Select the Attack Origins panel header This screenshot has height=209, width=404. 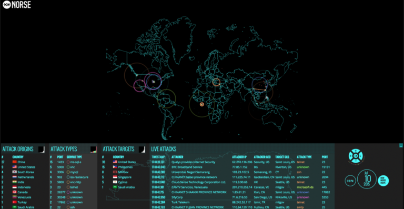[18, 149]
